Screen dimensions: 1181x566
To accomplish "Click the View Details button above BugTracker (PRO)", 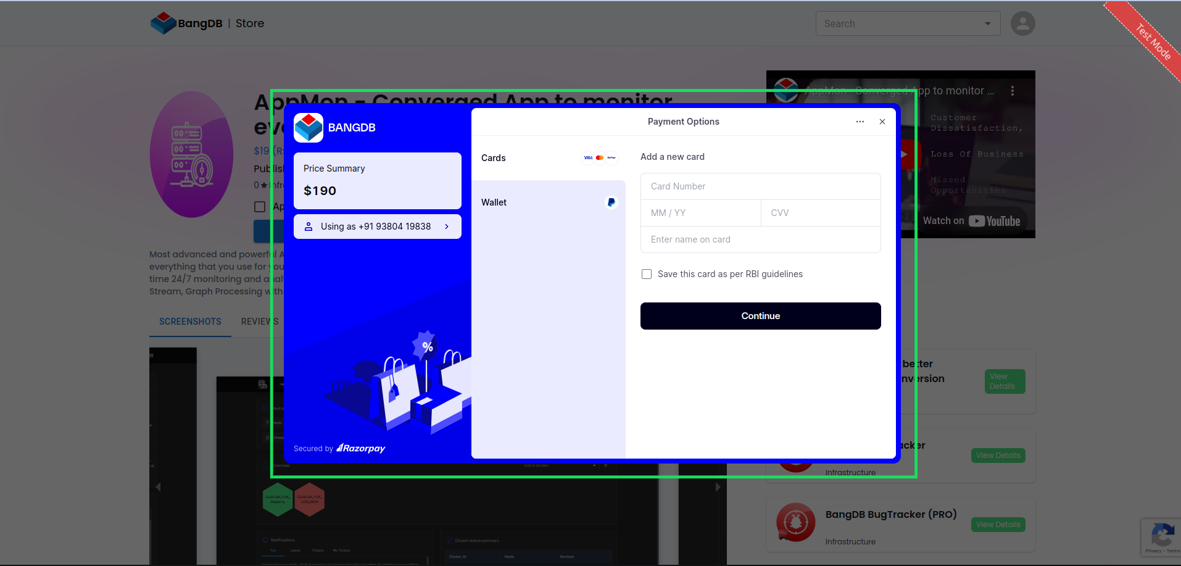I will 998,456.
